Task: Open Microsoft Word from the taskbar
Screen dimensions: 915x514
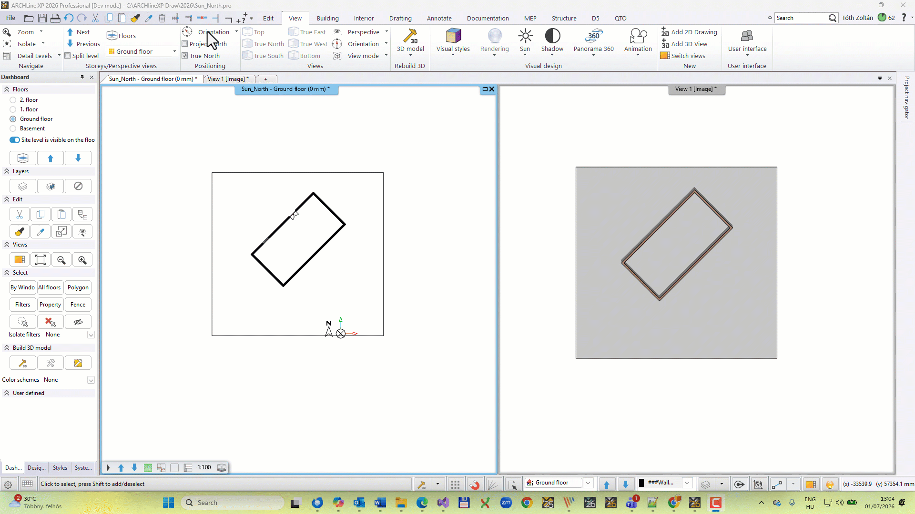Action: click(380, 503)
